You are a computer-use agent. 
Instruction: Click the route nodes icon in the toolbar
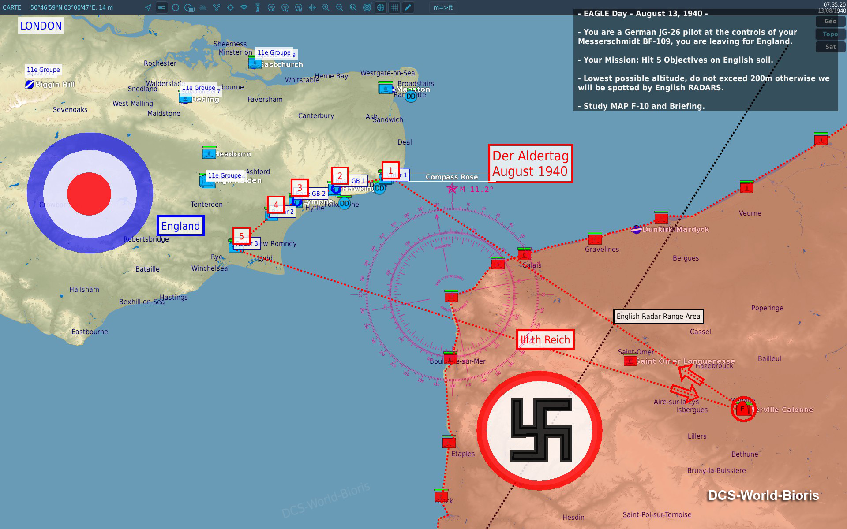click(217, 7)
